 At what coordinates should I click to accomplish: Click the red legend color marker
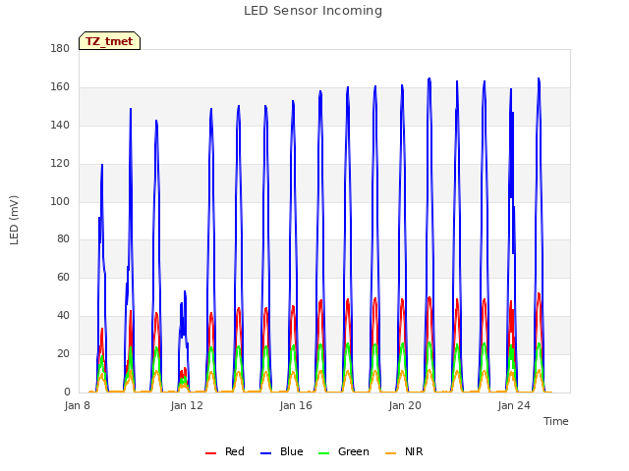pyautogui.click(x=210, y=453)
